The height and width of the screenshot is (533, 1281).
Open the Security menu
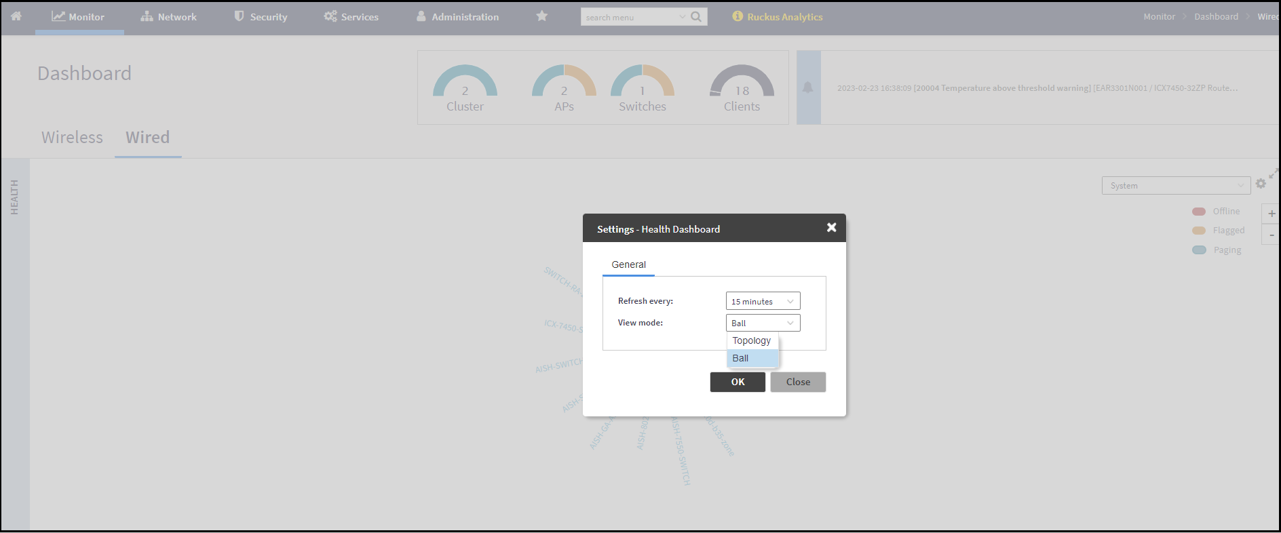(x=261, y=17)
